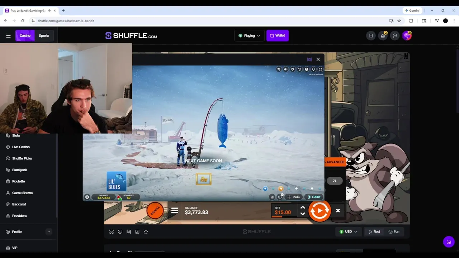Open bet slip receipt icon

(371, 35)
